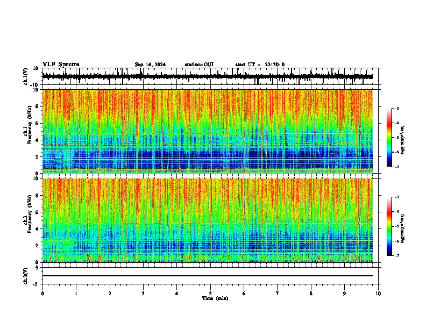Click the "VLF Spectra" plot title
The height and width of the screenshot is (329, 426).
tap(61, 65)
